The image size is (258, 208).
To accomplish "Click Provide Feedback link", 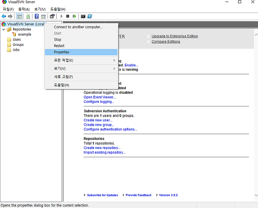I will [139, 195].
